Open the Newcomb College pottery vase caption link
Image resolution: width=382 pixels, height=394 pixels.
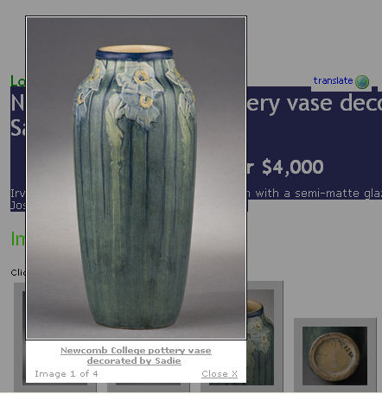(136, 355)
